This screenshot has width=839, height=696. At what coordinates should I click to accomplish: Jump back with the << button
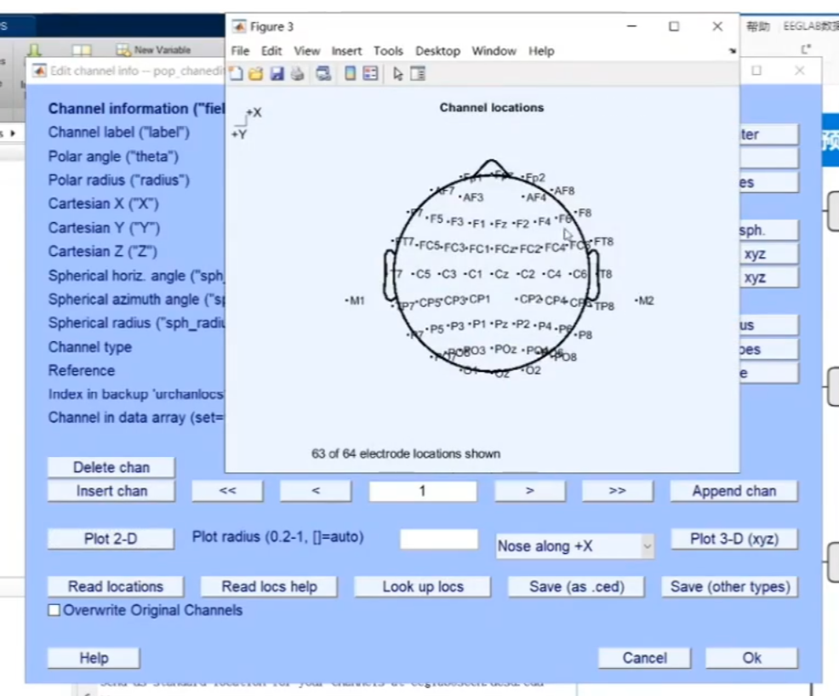click(227, 491)
